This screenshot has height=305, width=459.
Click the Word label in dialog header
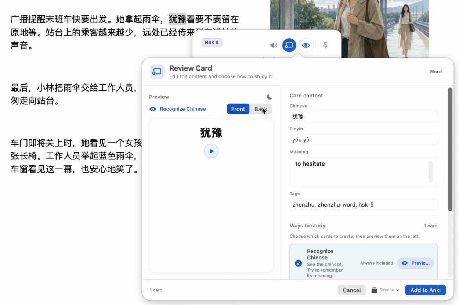435,72
